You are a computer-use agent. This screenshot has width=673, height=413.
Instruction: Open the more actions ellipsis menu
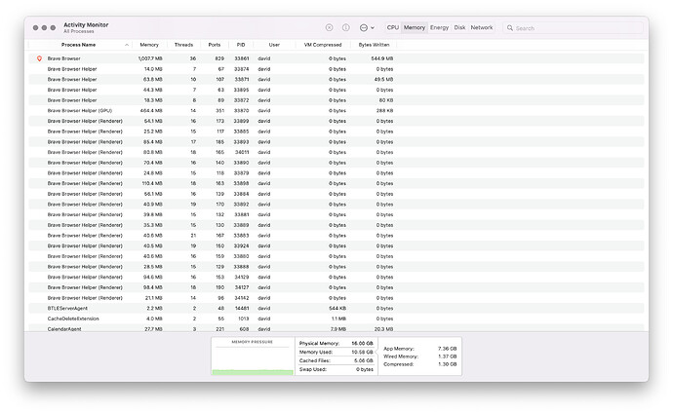click(367, 27)
